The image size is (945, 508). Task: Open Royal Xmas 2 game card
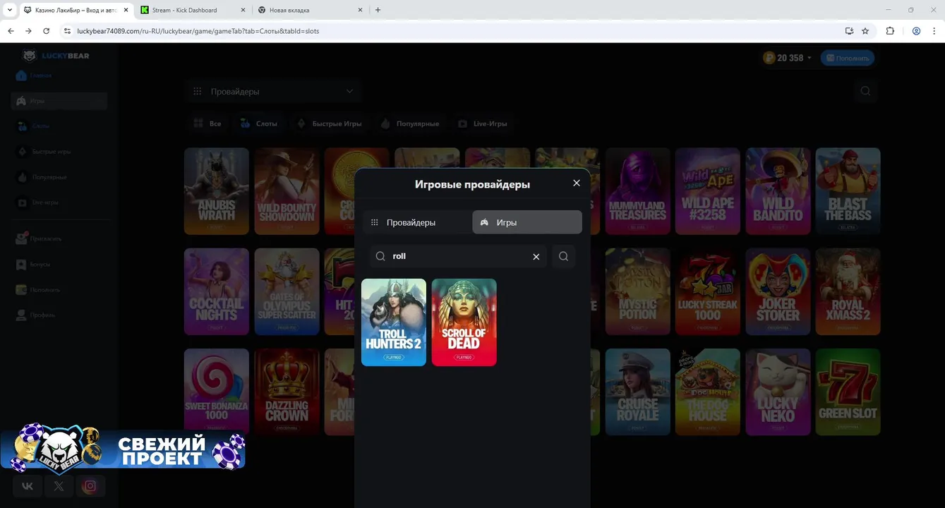point(848,291)
